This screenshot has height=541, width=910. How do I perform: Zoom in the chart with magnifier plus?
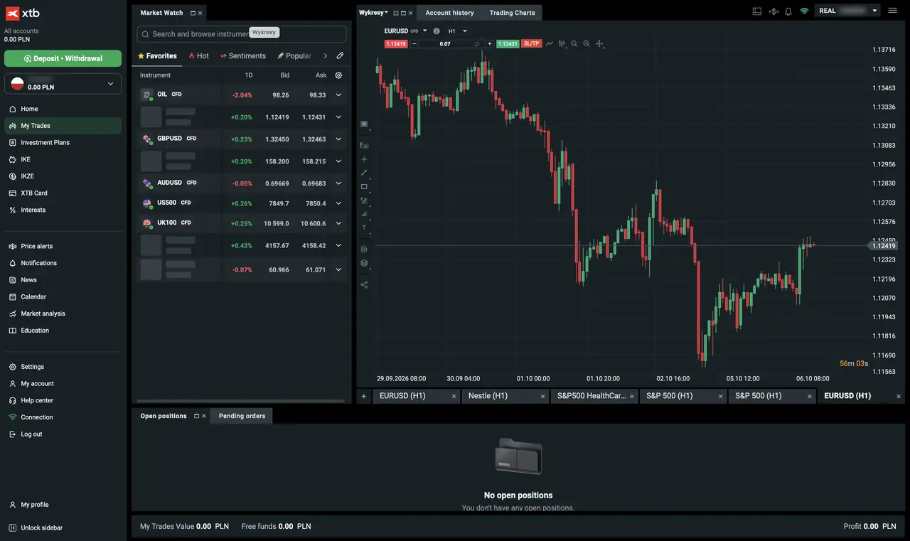tap(587, 43)
